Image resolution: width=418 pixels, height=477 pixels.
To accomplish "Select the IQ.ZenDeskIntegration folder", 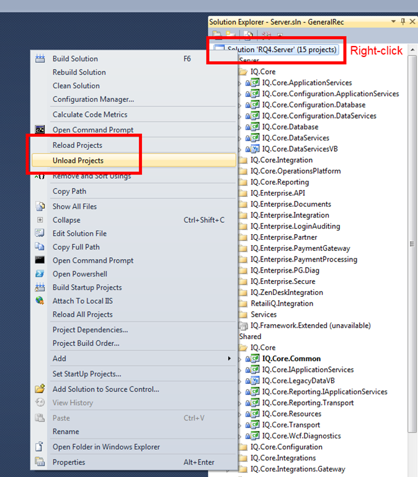I will [287, 293].
